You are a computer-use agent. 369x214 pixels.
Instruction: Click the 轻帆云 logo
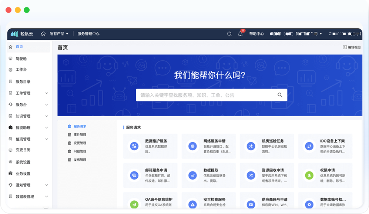click(22, 34)
